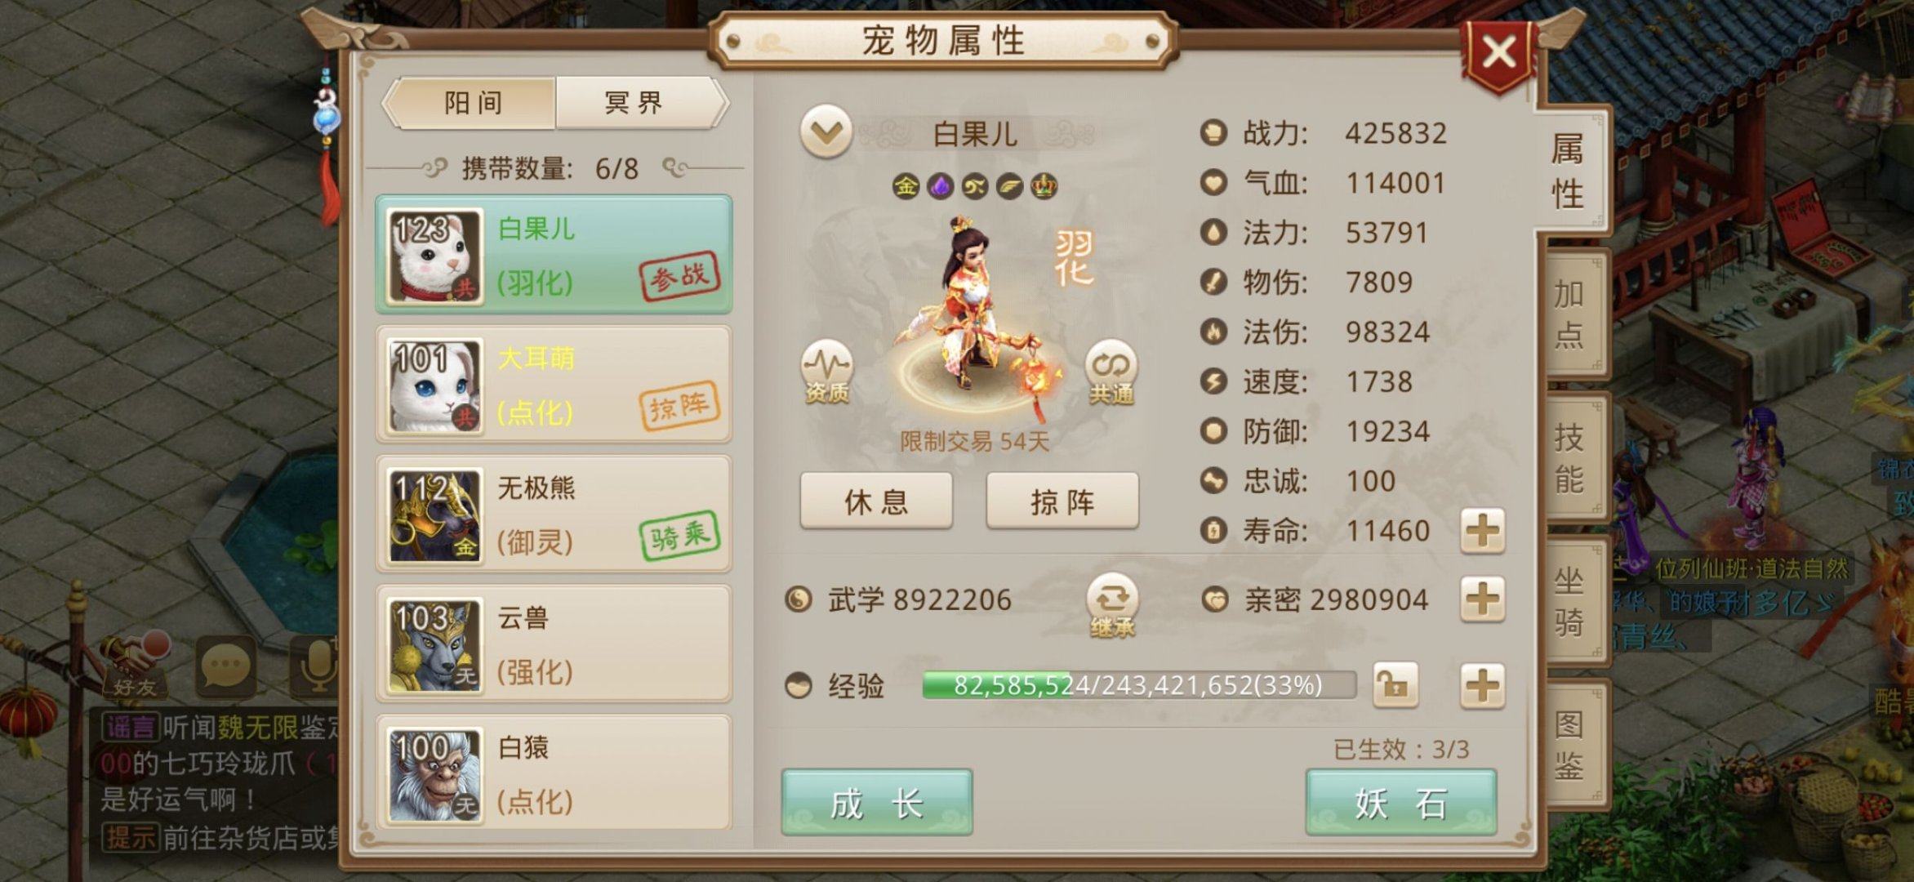Open the 资质 aptitude icon

tap(826, 372)
